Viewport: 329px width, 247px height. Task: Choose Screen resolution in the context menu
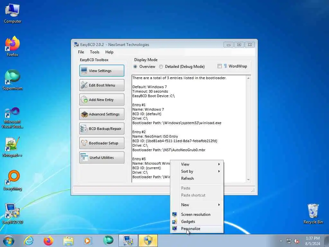coord(197,215)
